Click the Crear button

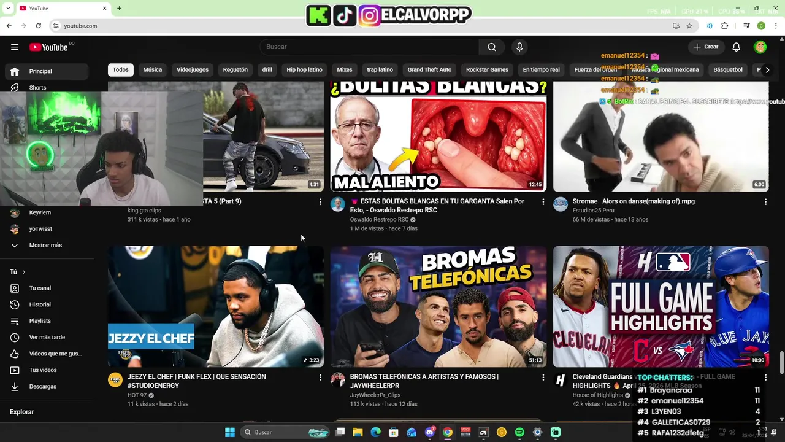click(705, 47)
